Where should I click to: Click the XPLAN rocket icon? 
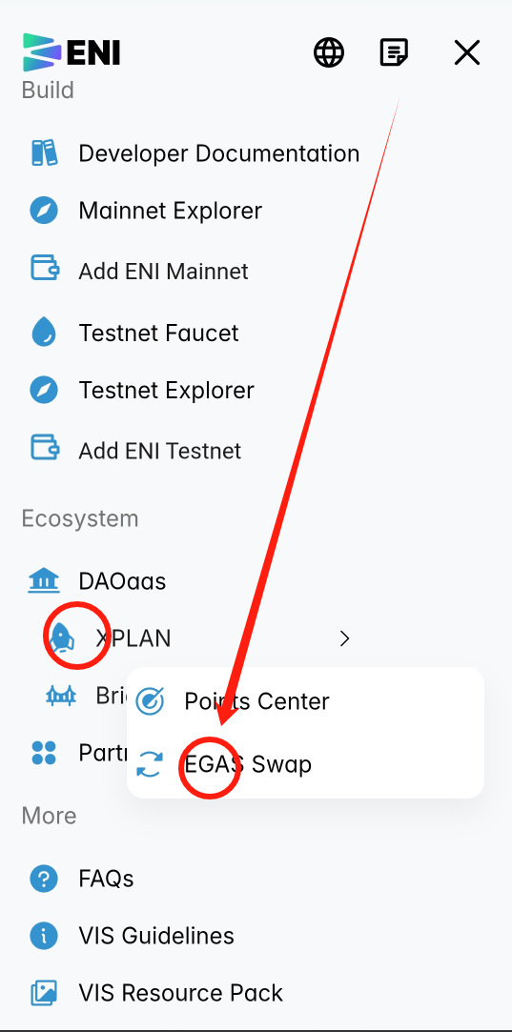click(x=61, y=637)
